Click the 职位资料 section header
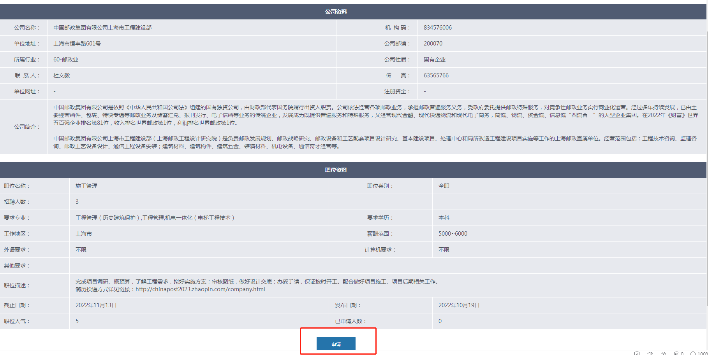This screenshot has height=355, width=708. 336,170
